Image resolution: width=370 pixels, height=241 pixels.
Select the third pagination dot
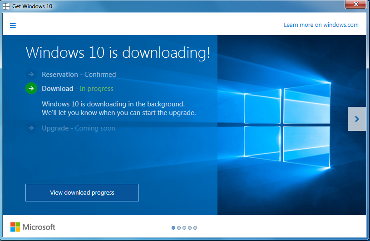pyautogui.click(x=184, y=228)
